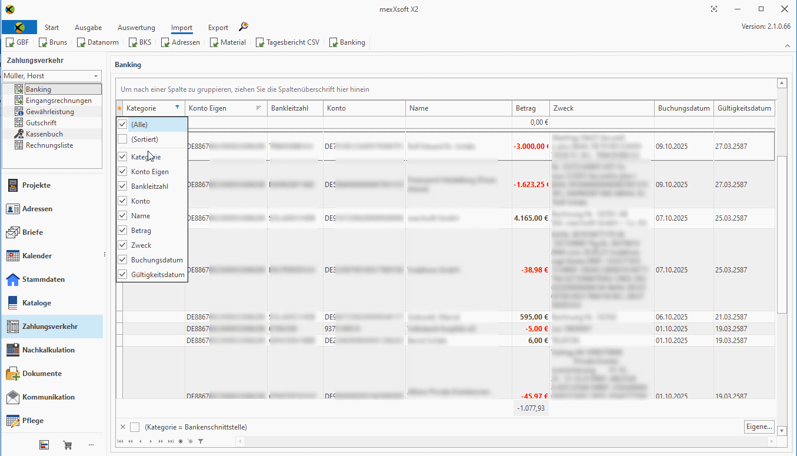Expand the sidebar overflow menu with three dots
Image resolution: width=797 pixels, height=456 pixels.
(91, 445)
